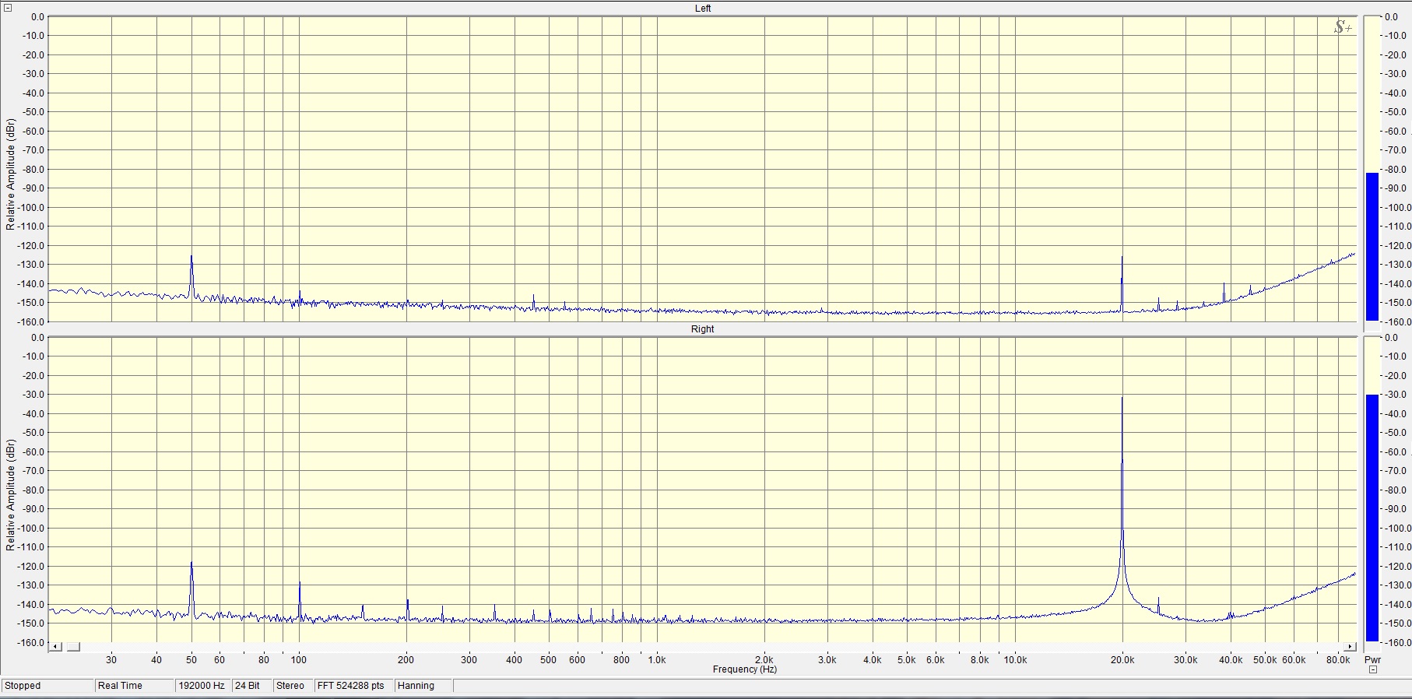
Task: Click the Left channel power meter bar
Action: (1372, 246)
